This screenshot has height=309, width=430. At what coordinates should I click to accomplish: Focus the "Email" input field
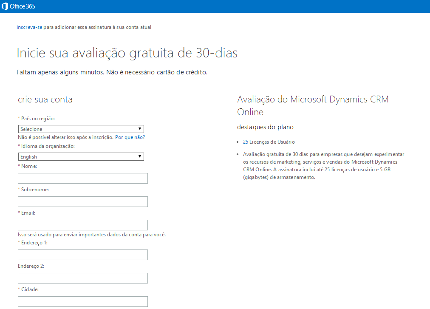coord(82,225)
